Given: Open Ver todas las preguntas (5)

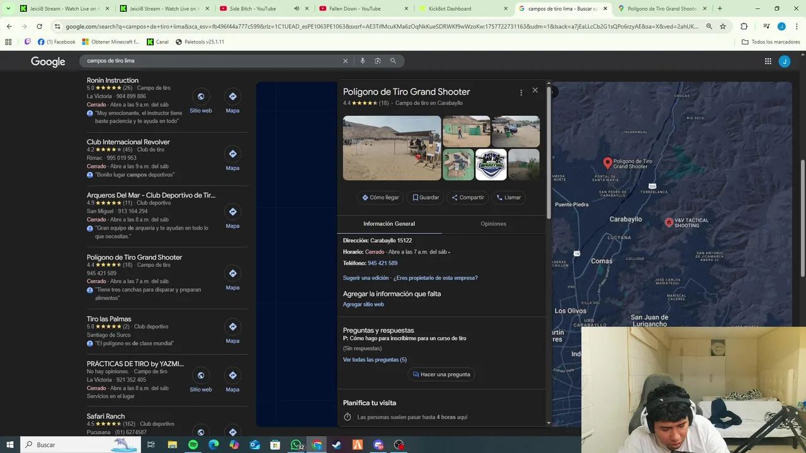Looking at the screenshot, I should pyautogui.click(x=375, y=360).
